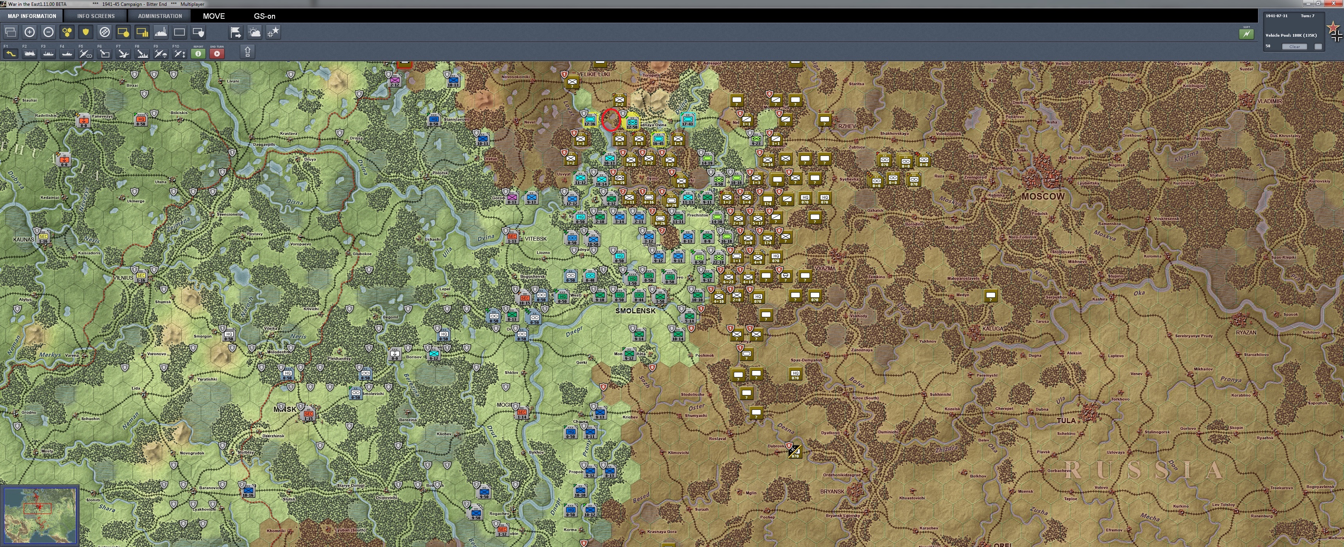Screen dimensions: 1344x547
Task: Toggle the hex grid overlay icon
Action: [x=67, y=32]
